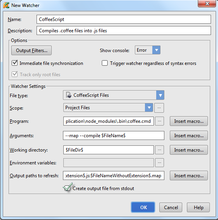Expand the Scope Project Files dropdown
Screen dimensions: 218x220
(149, 108)
